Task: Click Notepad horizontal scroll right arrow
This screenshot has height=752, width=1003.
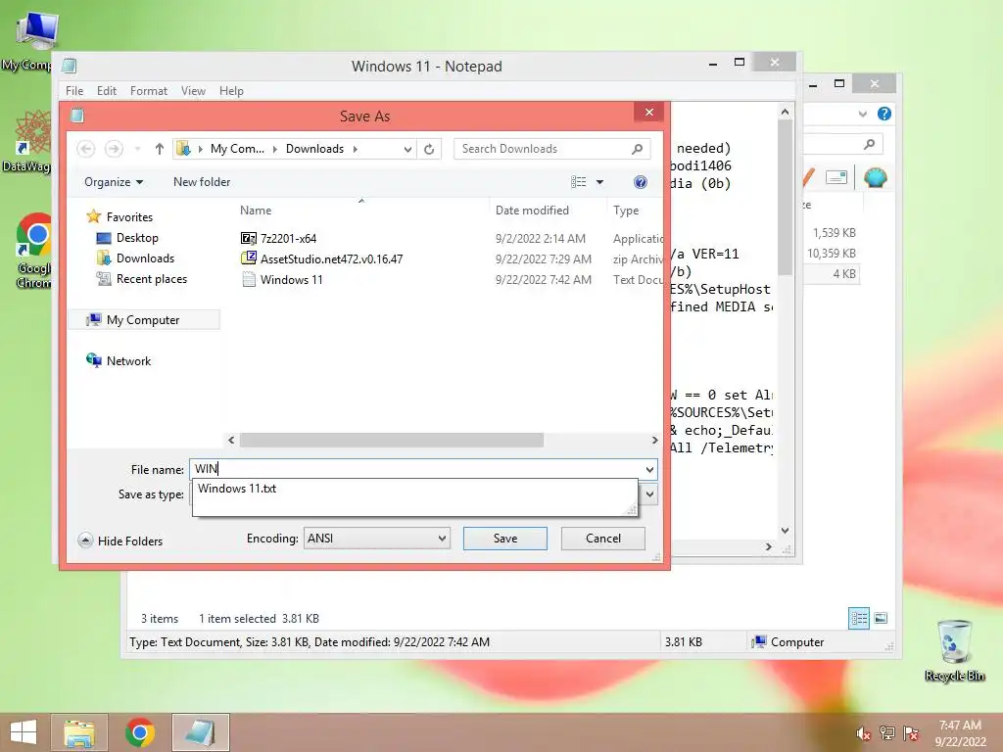Action: pyautogui.click(x=768, y=546)
